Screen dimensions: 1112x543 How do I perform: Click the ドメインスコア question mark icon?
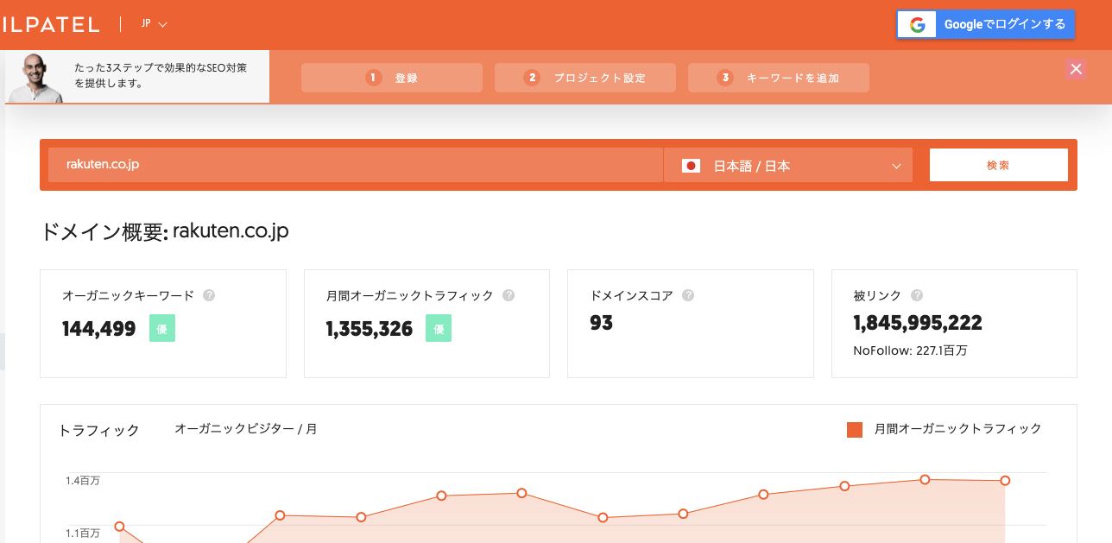point(688,295)
